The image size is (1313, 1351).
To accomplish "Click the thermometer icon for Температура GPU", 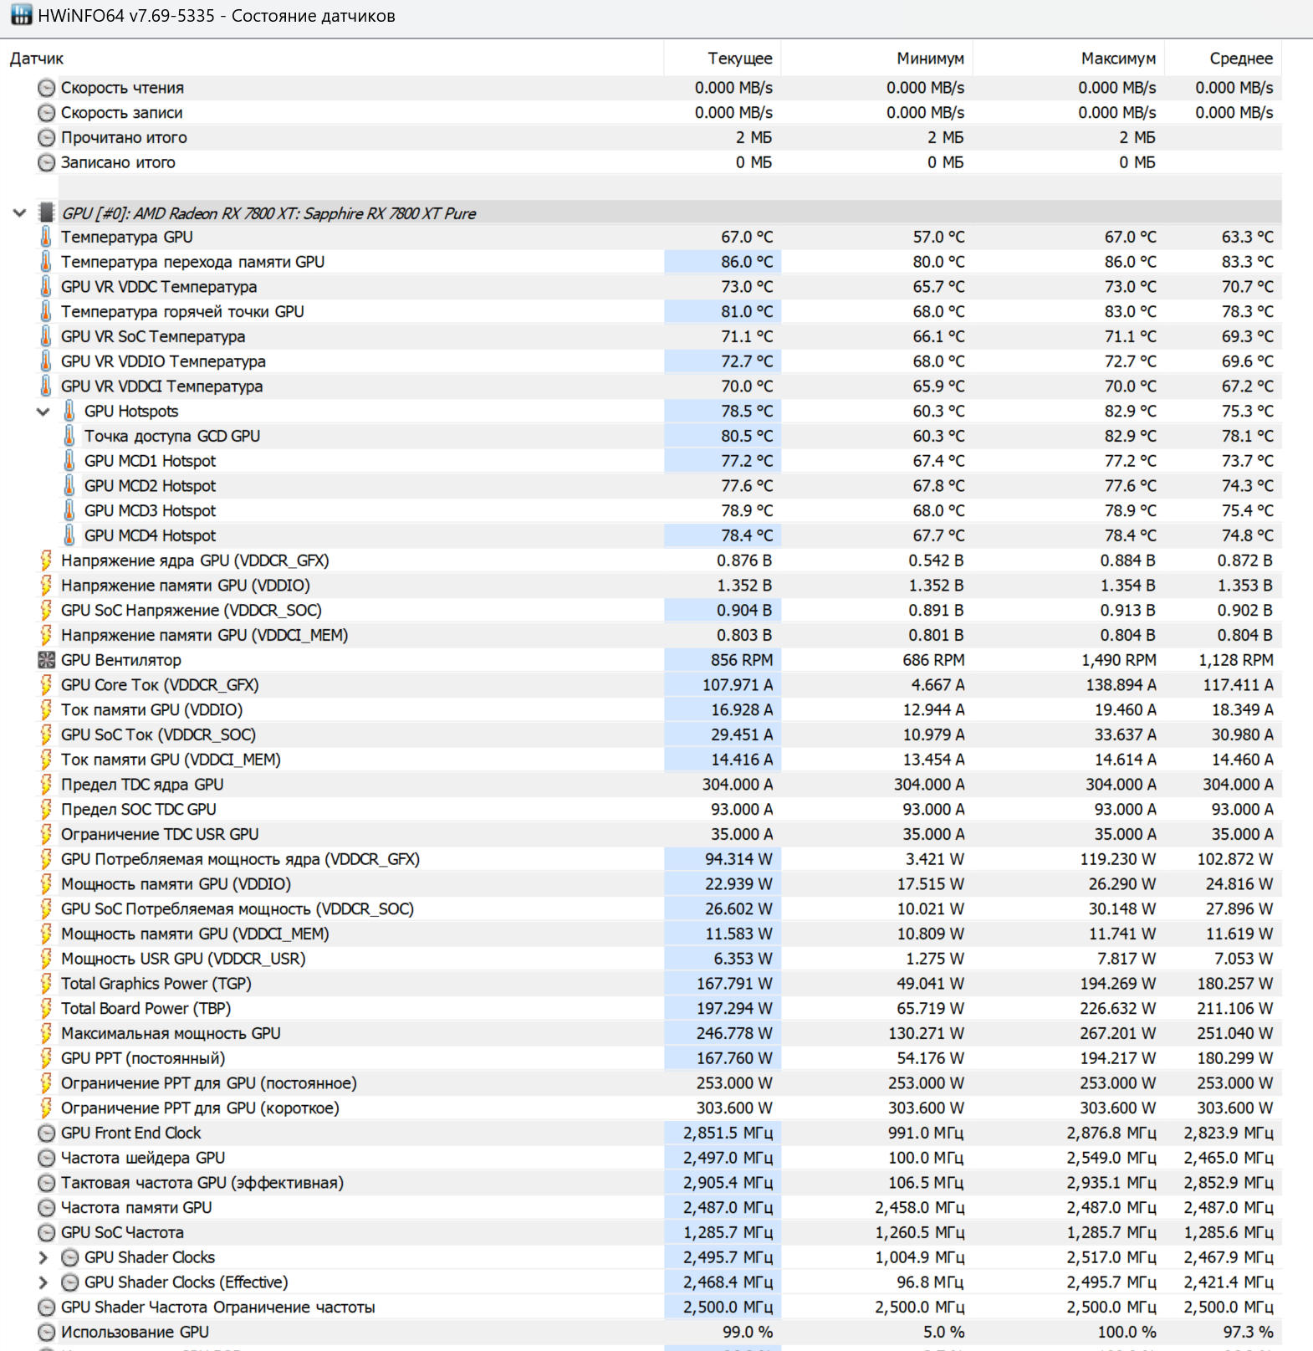I will tap(46, 237).
